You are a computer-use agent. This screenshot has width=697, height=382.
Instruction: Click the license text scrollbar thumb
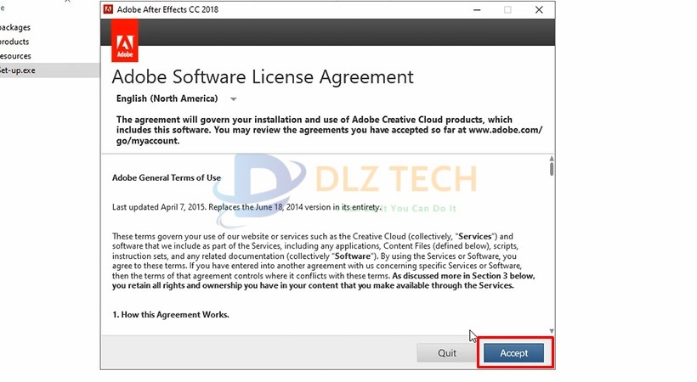click(551, 169)
